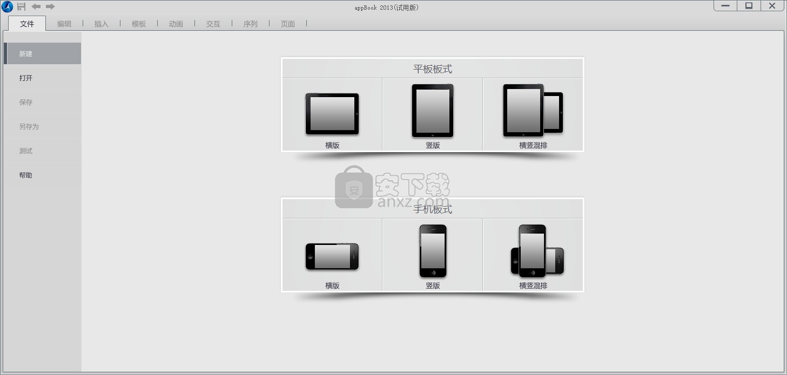Select 保存 in the sidebar

42,103
